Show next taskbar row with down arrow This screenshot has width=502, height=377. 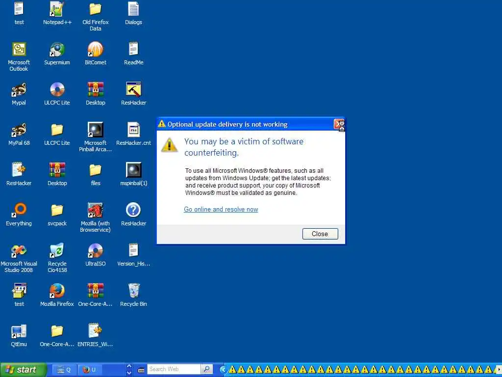(129, 373)
